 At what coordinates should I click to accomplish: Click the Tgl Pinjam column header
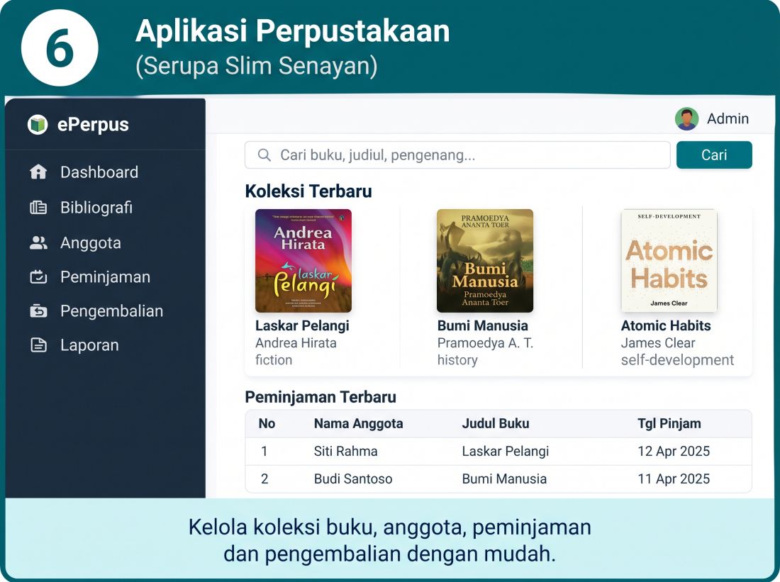[x=669, y=424]
